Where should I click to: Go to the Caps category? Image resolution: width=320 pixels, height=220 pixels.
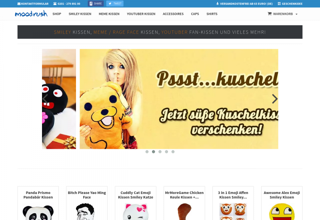[x=195, y=14]
